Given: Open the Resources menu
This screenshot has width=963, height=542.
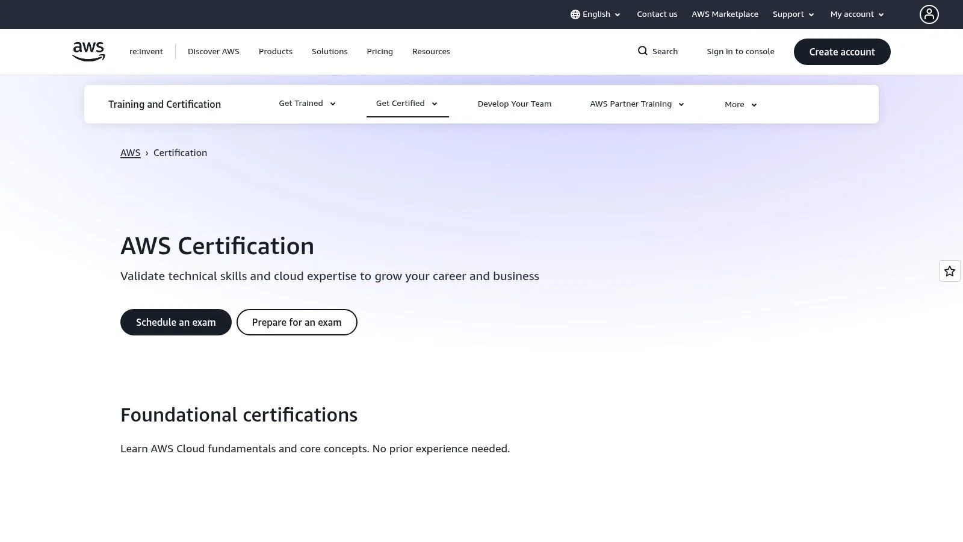Looking at the screenshot, I should click(x=431, y=52).
